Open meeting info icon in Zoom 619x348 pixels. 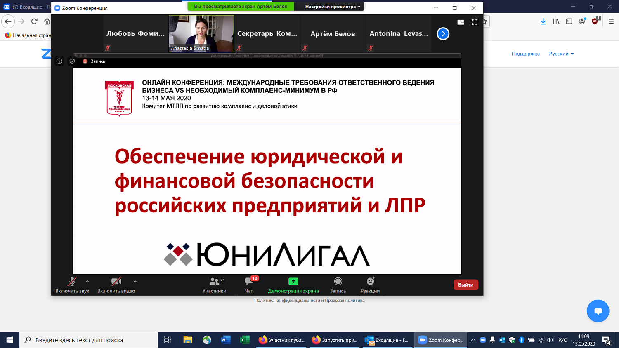[59, 61]
